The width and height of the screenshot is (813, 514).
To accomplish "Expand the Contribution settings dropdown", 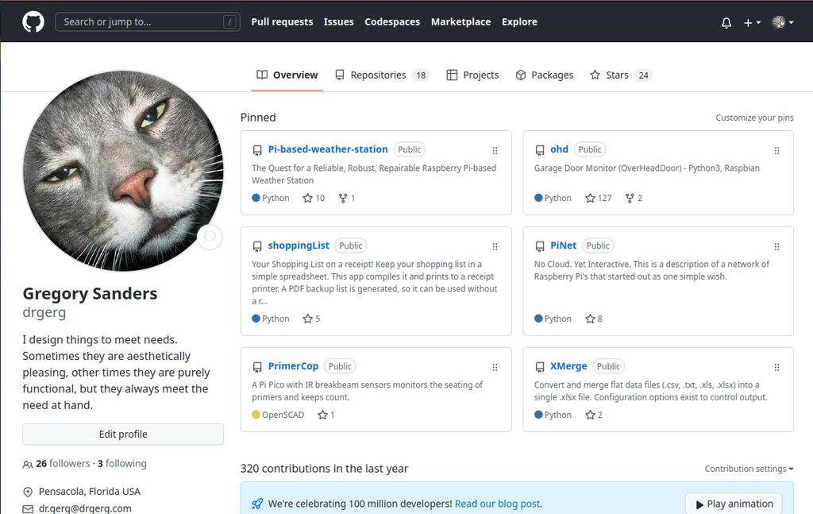I will (x=749, y=469).
